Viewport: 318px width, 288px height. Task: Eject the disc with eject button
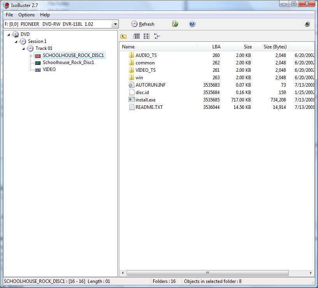tap(307, 24)
